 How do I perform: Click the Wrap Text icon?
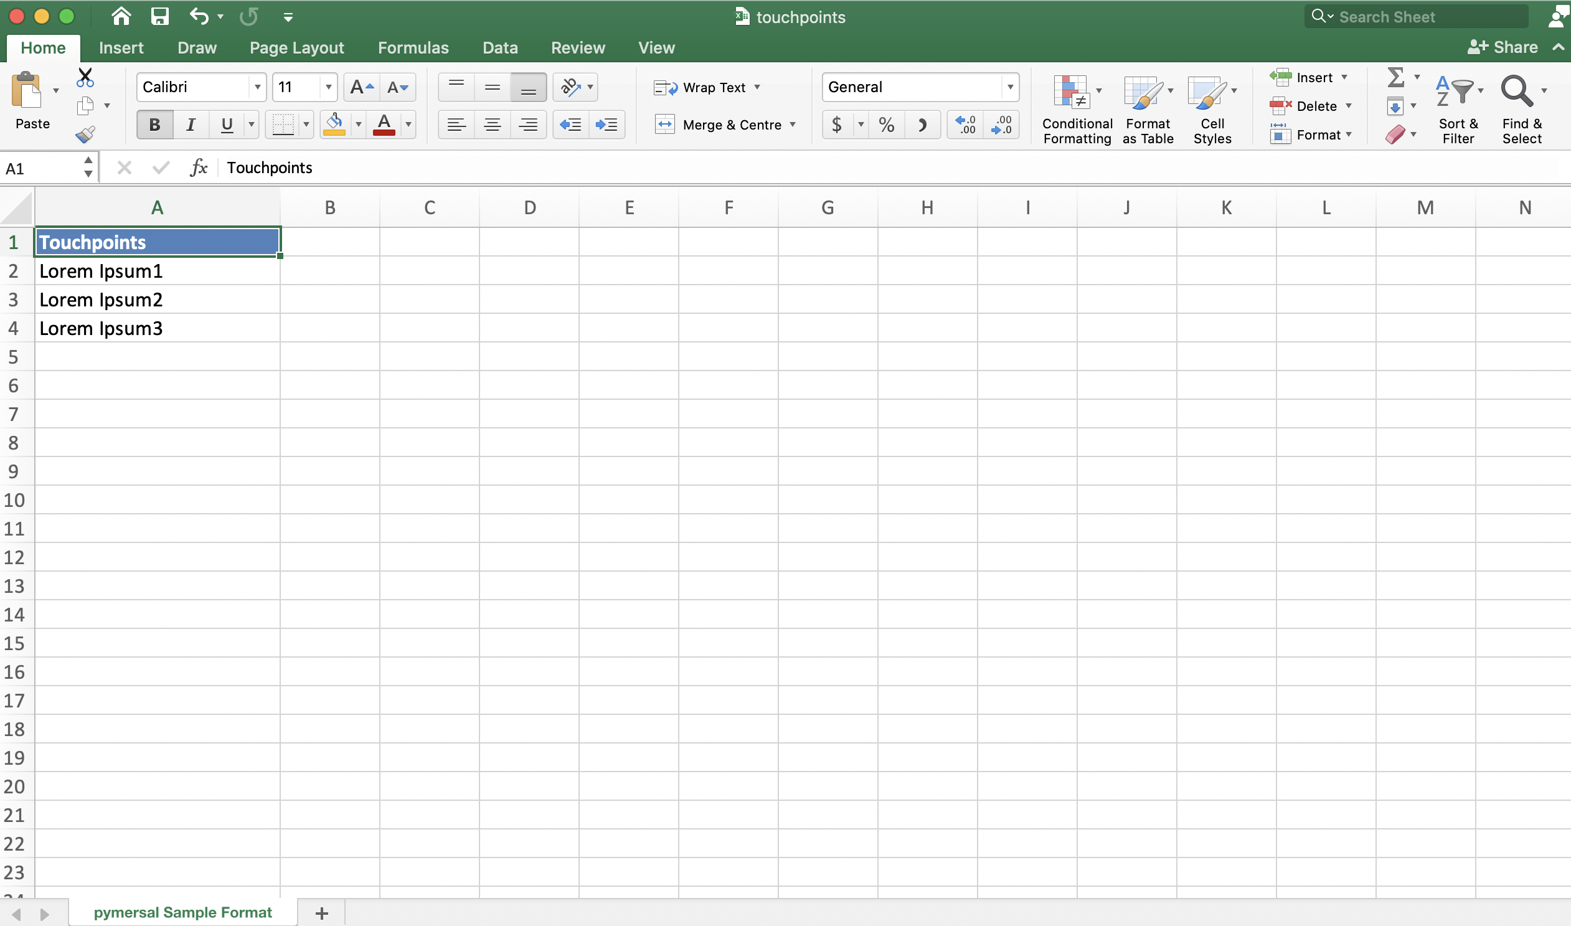pos(704,86)
